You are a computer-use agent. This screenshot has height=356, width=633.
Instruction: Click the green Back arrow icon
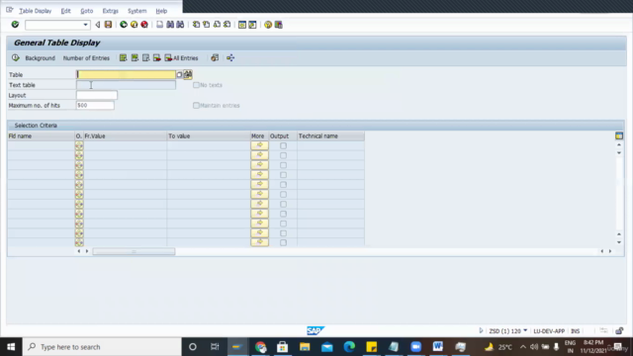(124, 25)
